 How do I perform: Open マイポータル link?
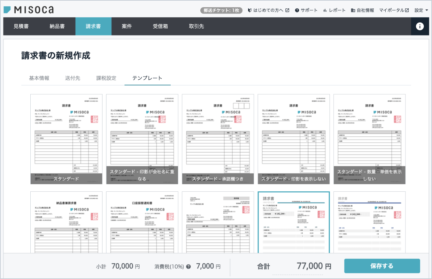click(x=394, y=10)
